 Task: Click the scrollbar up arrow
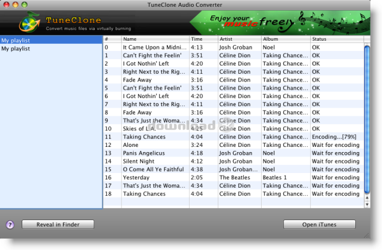coord(367,198)
